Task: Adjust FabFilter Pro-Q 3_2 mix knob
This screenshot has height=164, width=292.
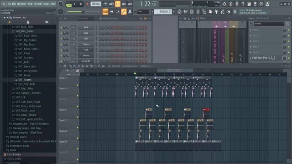Action: (x=284, y=58)
